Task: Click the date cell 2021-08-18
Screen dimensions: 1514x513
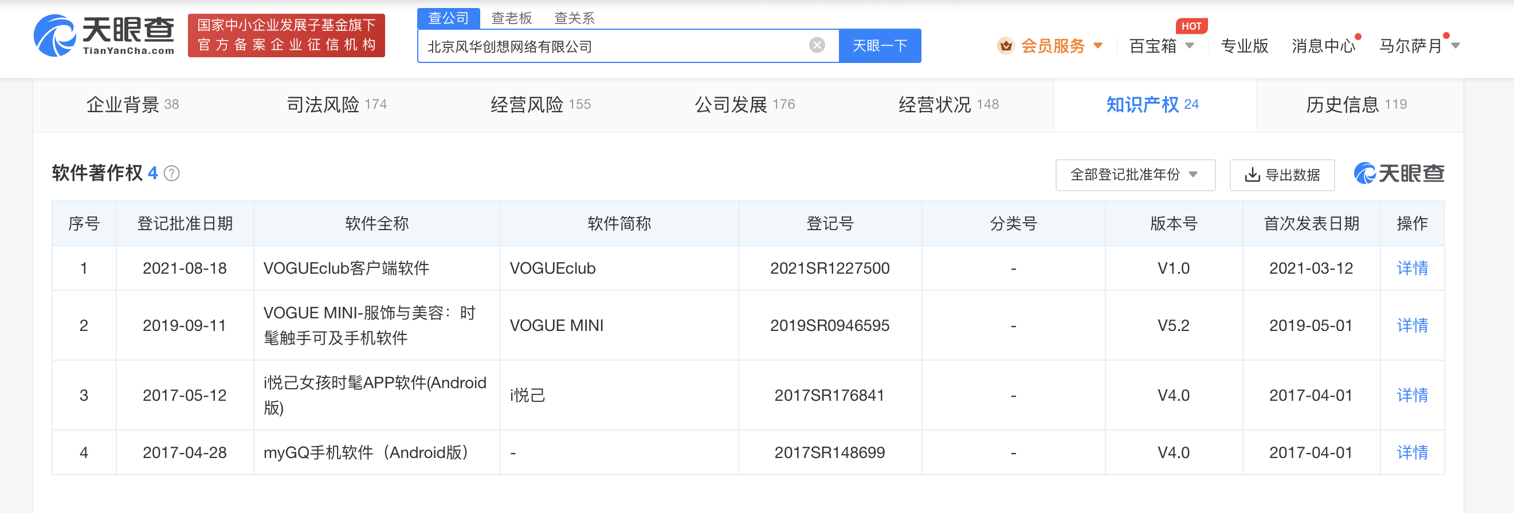Action: [185, 269]
